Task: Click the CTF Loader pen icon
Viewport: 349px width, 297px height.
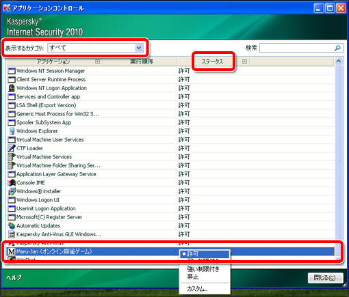Action: [12, 148]
